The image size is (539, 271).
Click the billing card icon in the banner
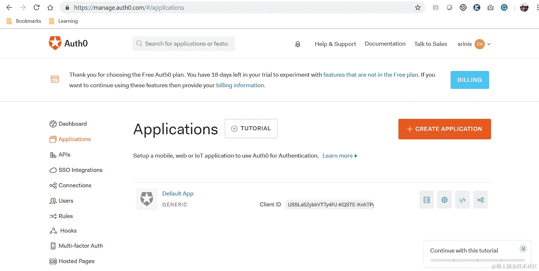coord(55,79)
